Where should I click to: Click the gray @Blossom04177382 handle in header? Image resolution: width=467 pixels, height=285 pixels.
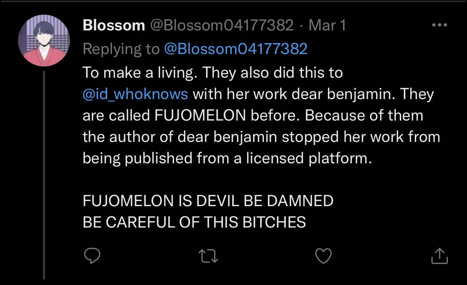(x=222, y=25)
